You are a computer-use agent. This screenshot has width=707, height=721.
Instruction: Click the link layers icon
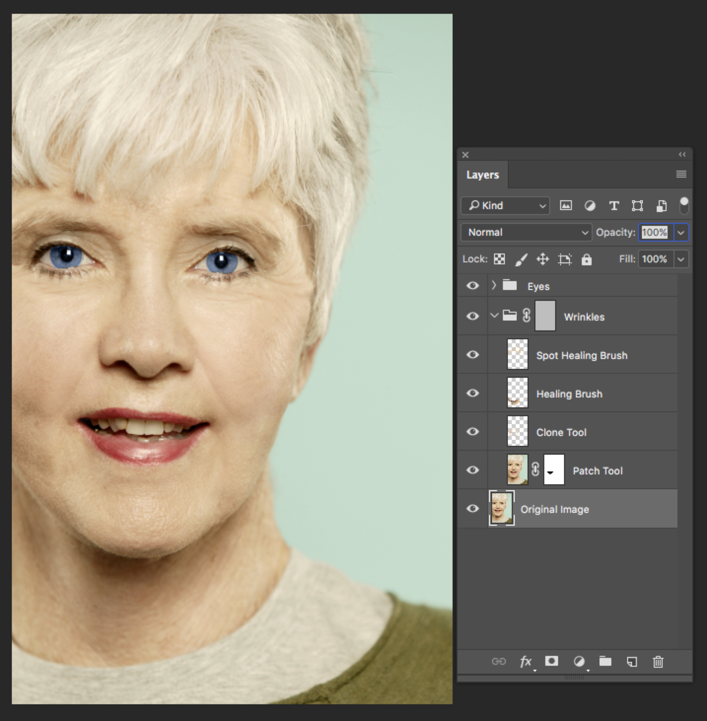(x=498, y=661)
